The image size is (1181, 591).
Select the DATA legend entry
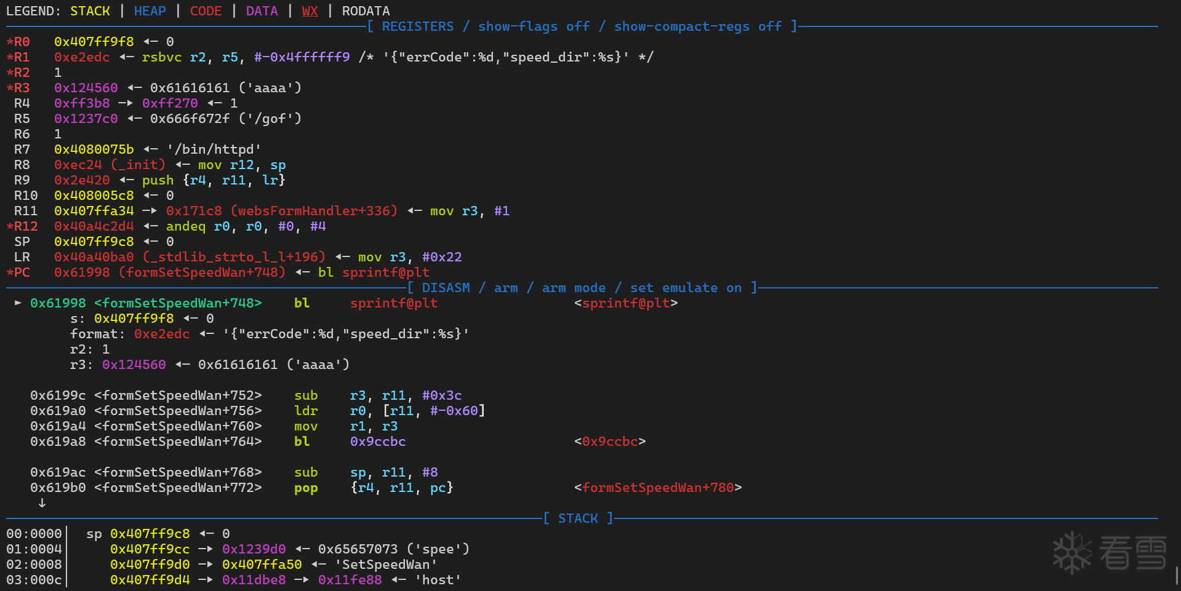262,10
